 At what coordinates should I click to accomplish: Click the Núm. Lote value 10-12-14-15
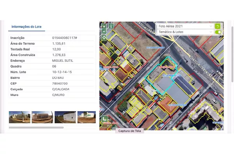pyautogui.click(x=62, y=72)
